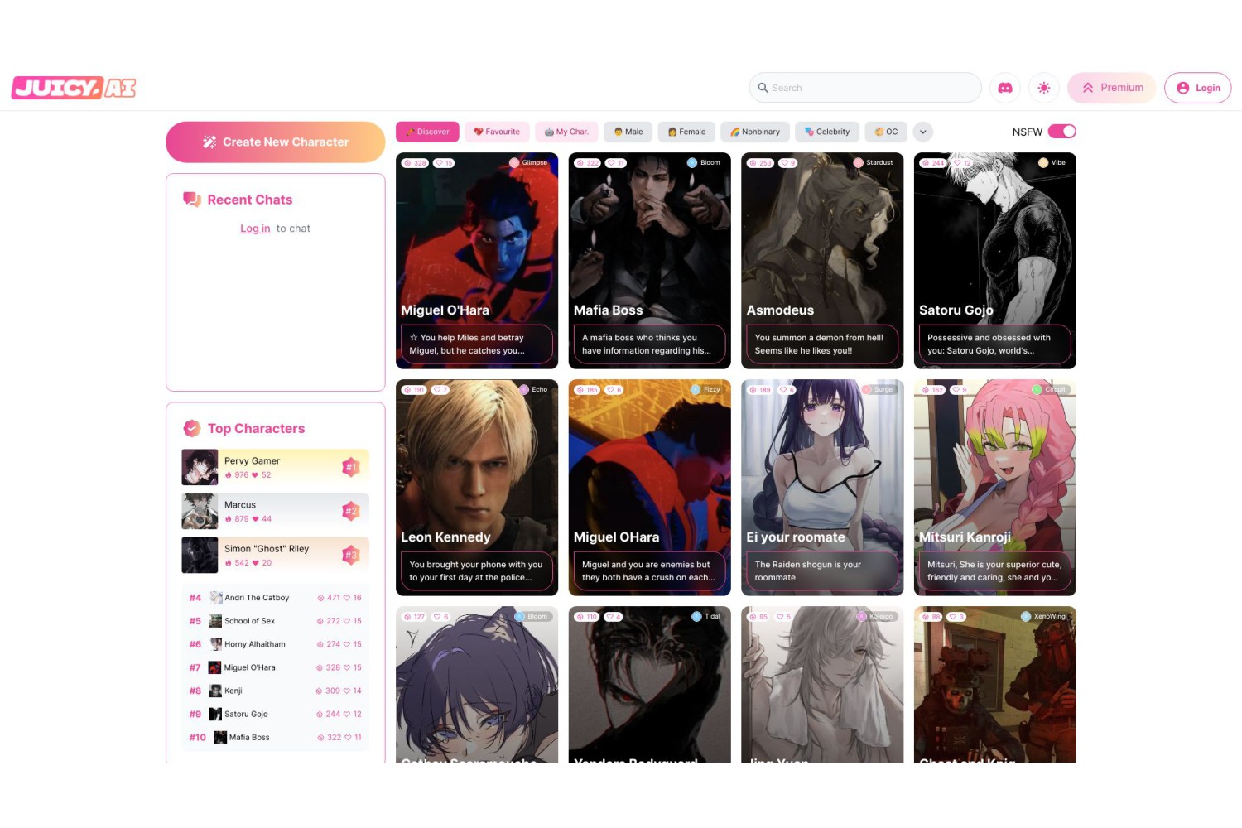The width and height of the screenshot is (1242, 828).
Task: Filter by Nonbinary characters
Action: 755,132
